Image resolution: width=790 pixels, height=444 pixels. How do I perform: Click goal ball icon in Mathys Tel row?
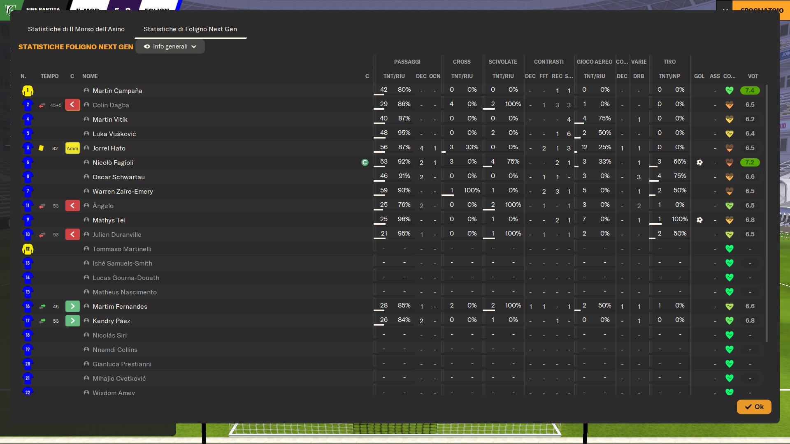click(699, 220)
